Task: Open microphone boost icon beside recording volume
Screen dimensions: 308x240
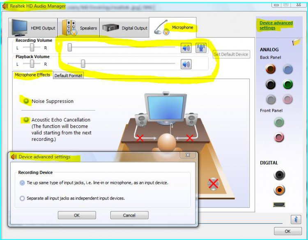Action: 201,48
